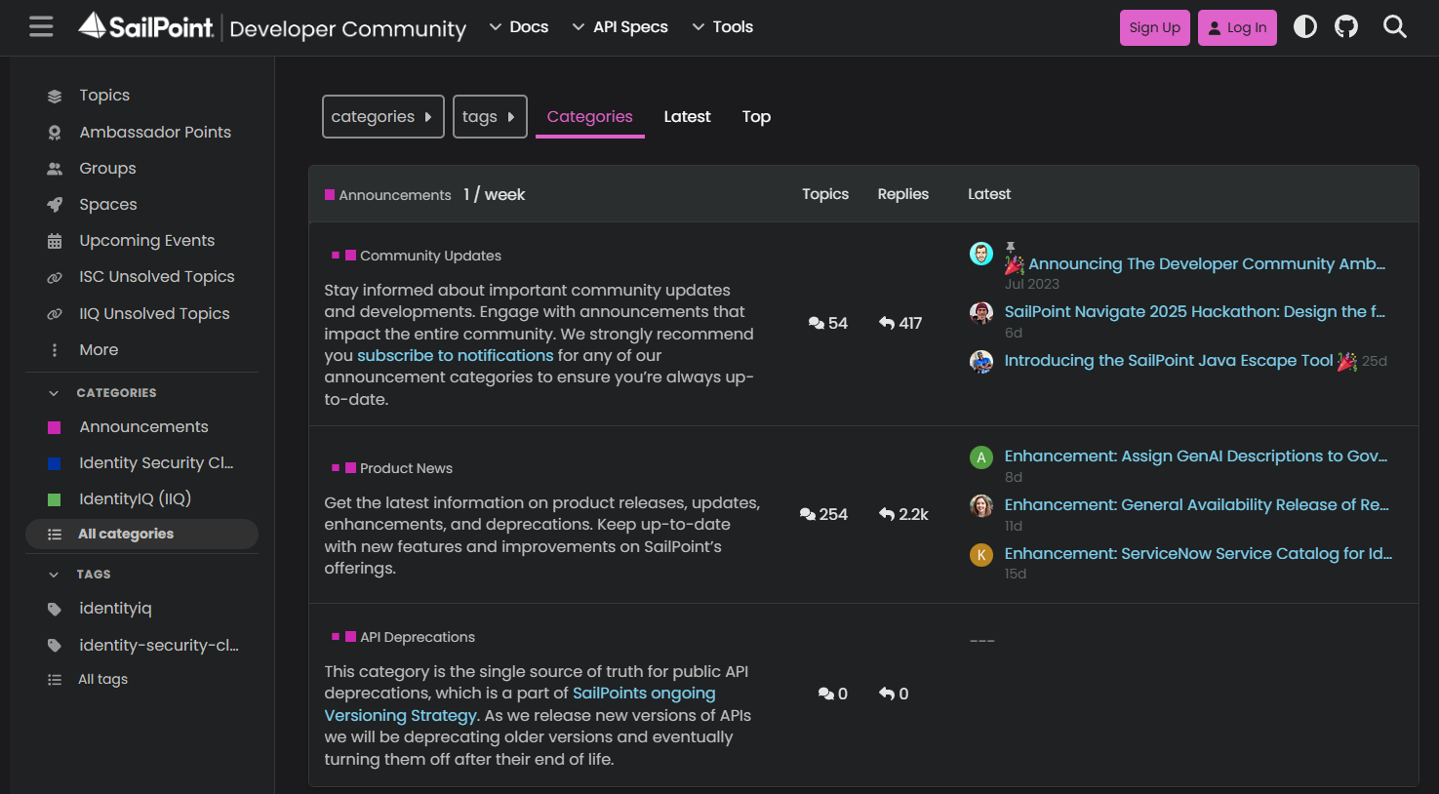Click the All categories list icon
The width and height of the screenshot is (1439, 794).
click(55, 535)
